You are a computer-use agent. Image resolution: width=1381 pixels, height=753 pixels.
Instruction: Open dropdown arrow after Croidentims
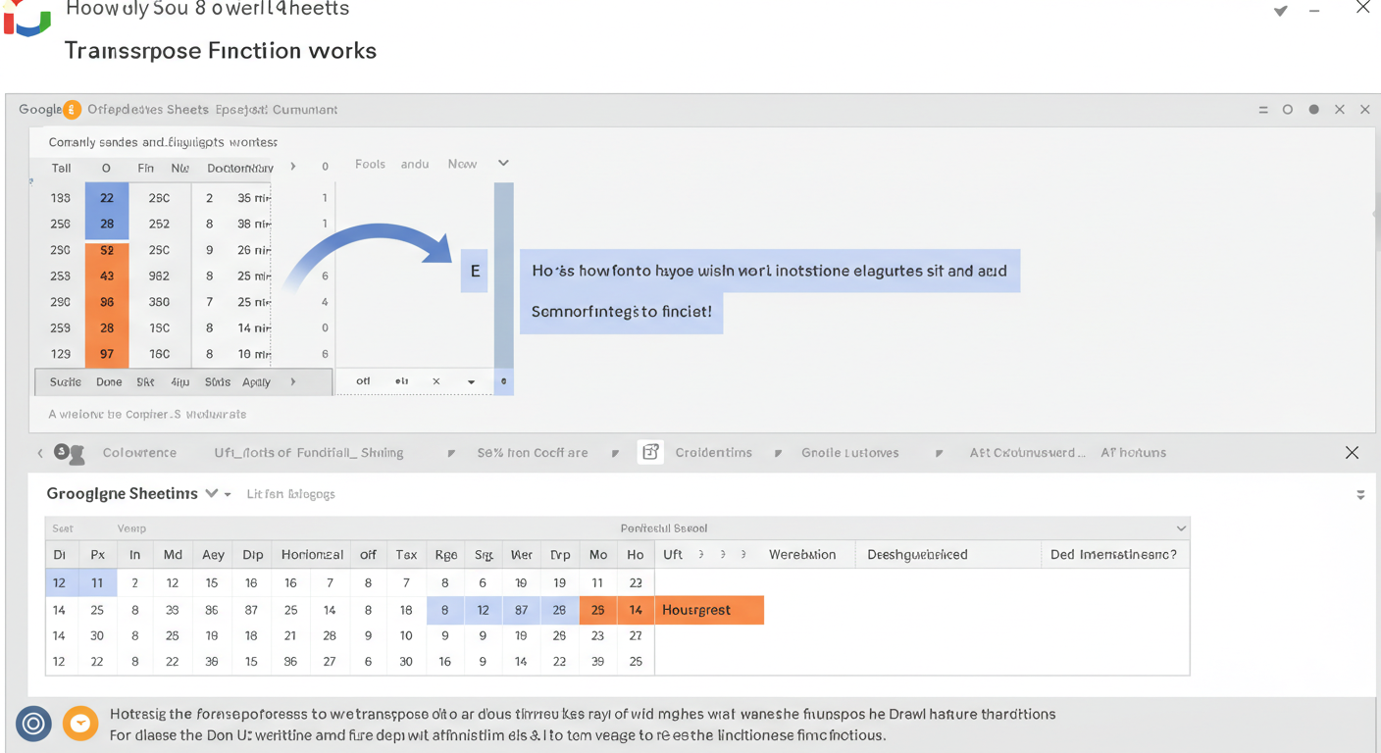click(778, 453)
